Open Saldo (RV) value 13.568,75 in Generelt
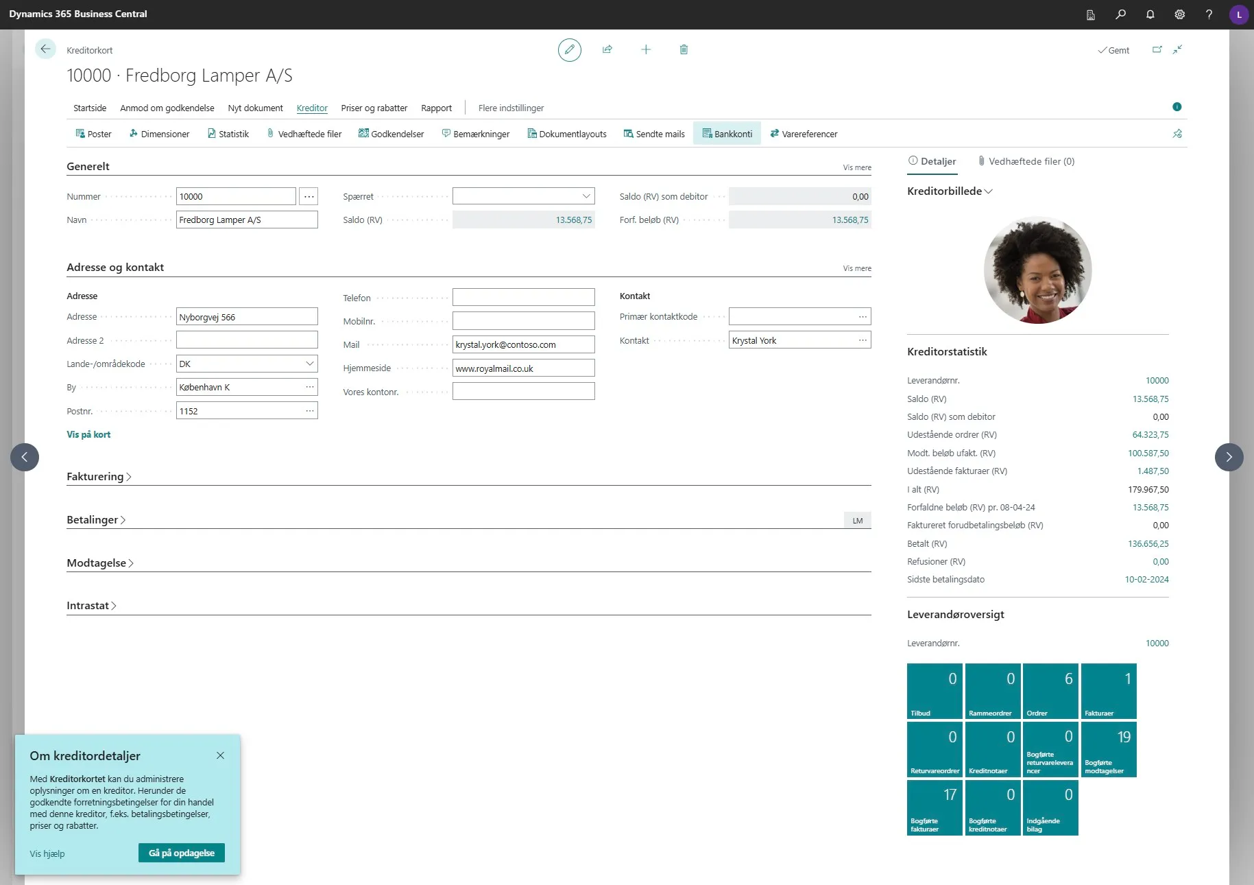1254x885 pixels. point(573,220)
